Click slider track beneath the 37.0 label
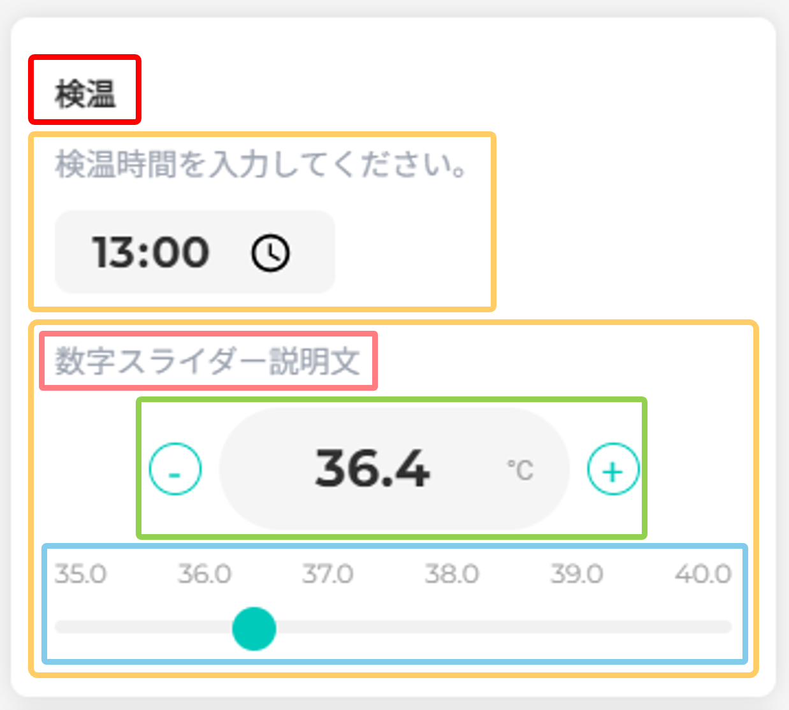The height and width of the screenshot is (710, 789). 328,628
